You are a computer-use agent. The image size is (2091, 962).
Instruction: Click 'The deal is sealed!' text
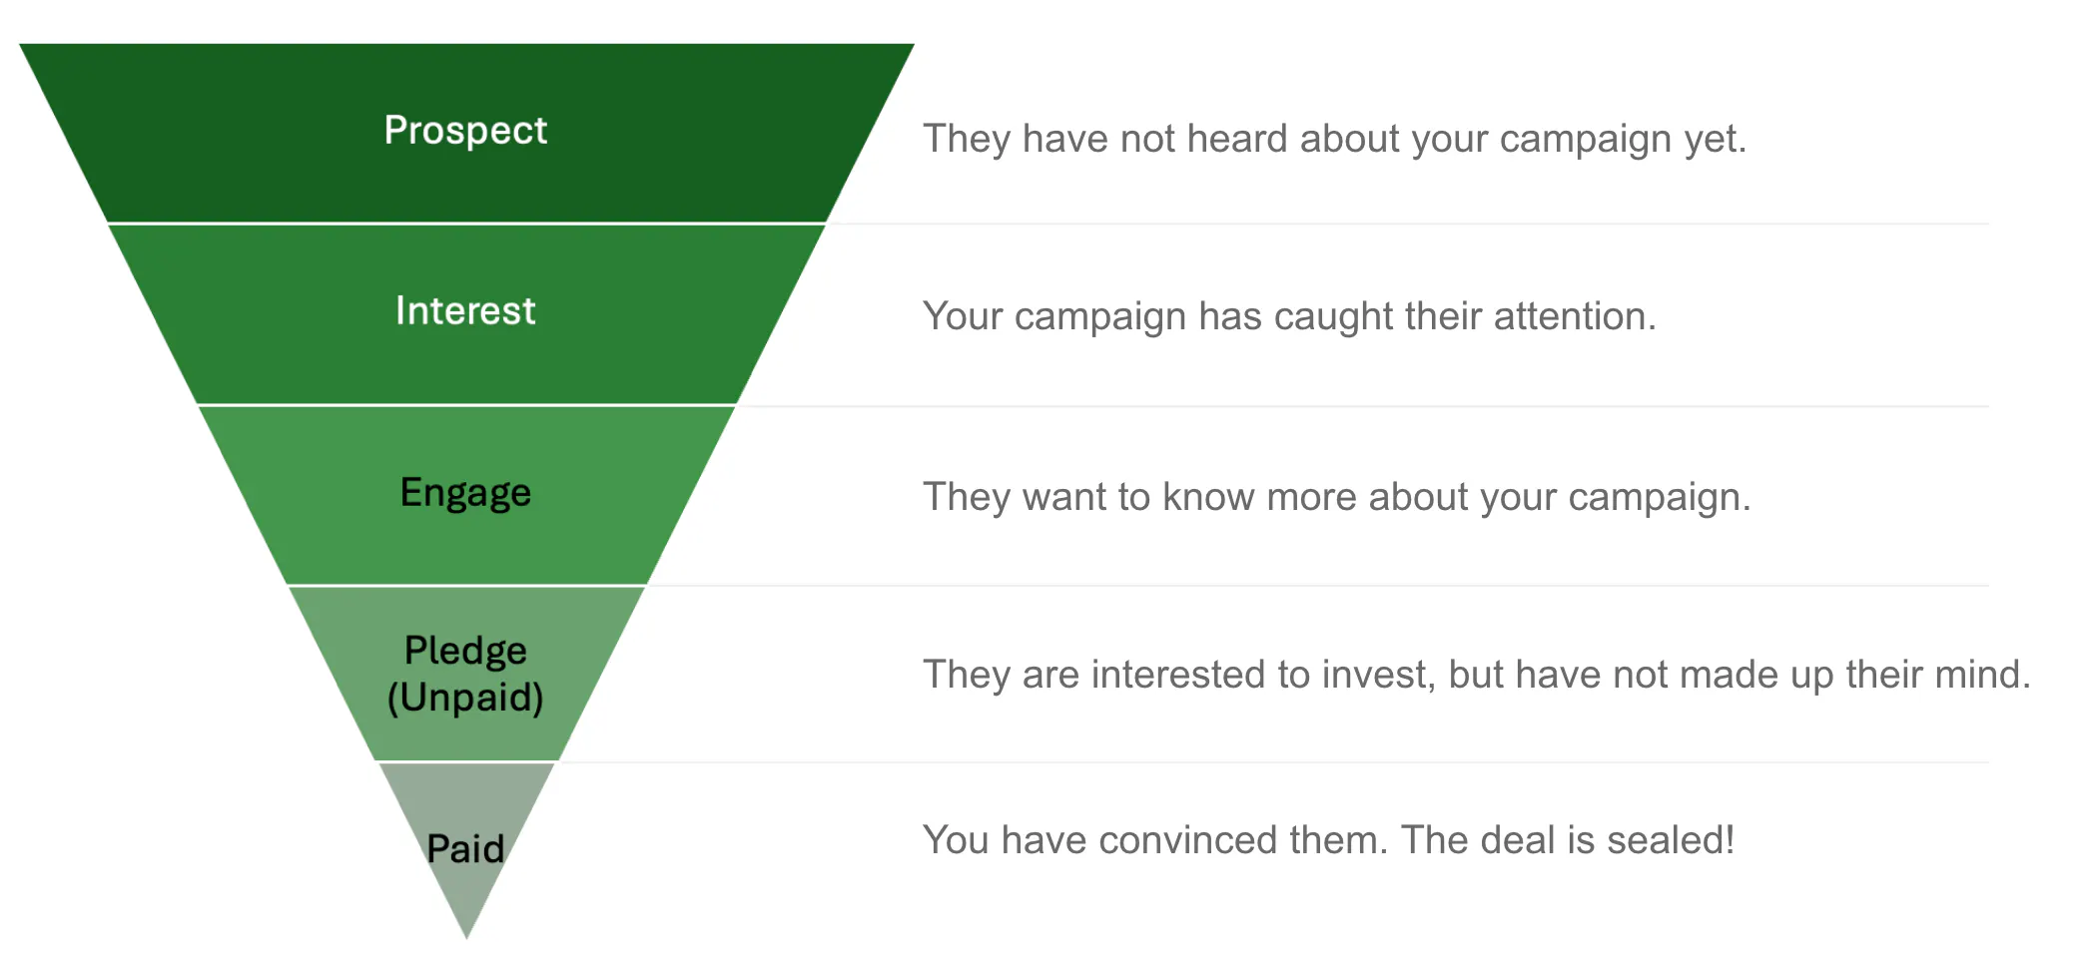coord(1568,840)
